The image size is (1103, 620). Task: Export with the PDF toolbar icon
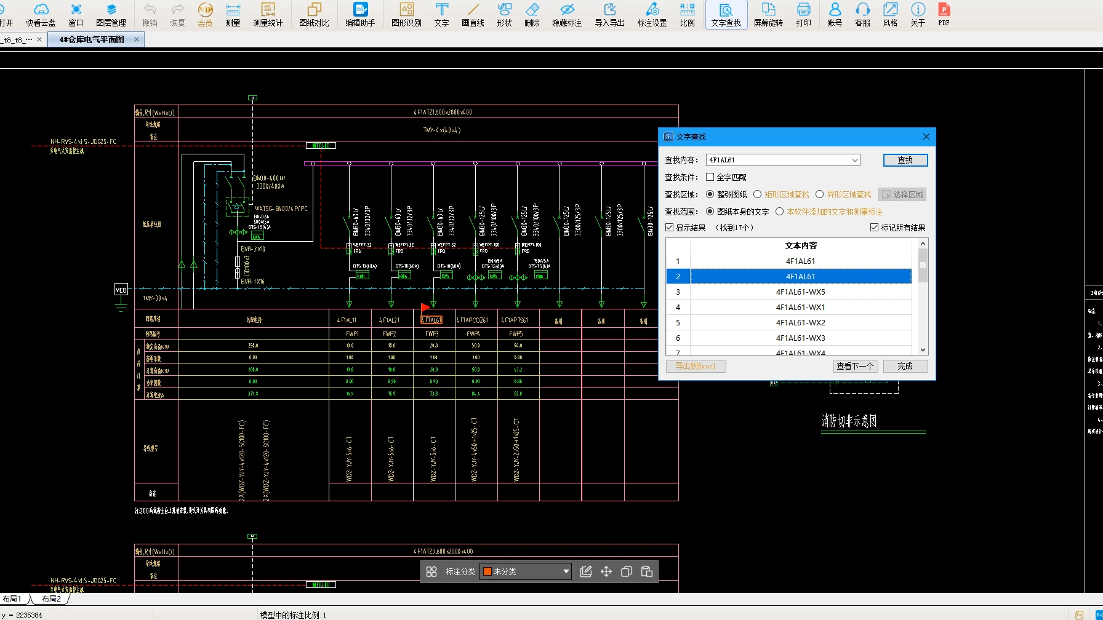(x=944, y=15)
